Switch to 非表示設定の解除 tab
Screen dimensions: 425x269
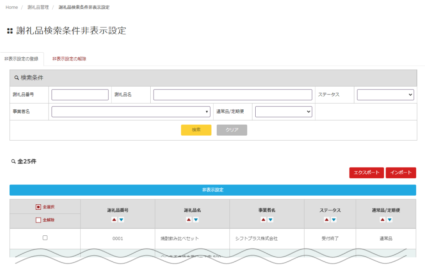pos(69,59)
